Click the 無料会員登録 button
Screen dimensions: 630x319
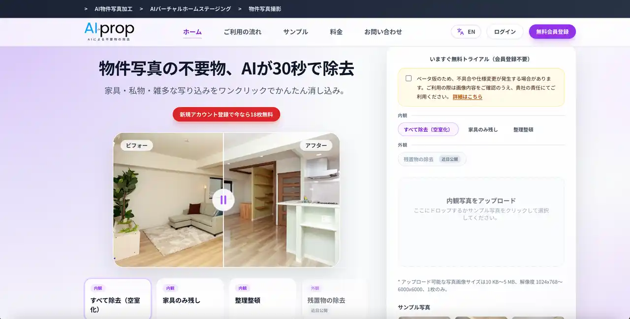[x=552, y=31]
